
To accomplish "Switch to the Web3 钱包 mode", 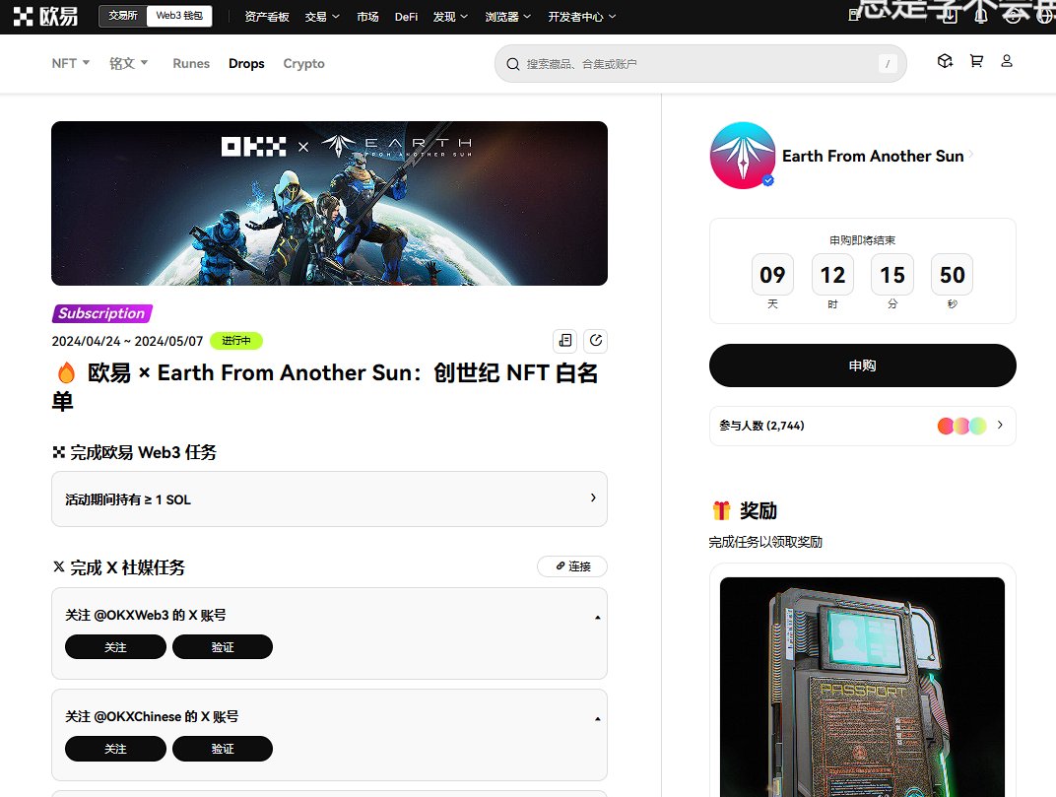I will tap(179, 16).
